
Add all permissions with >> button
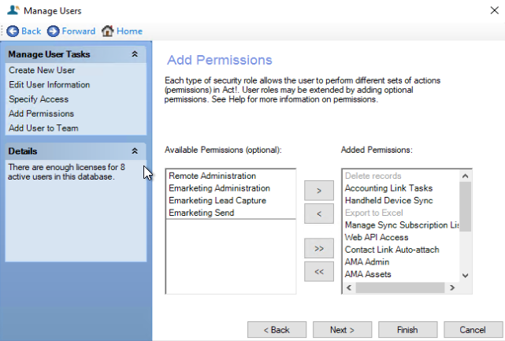coord(319,248)
